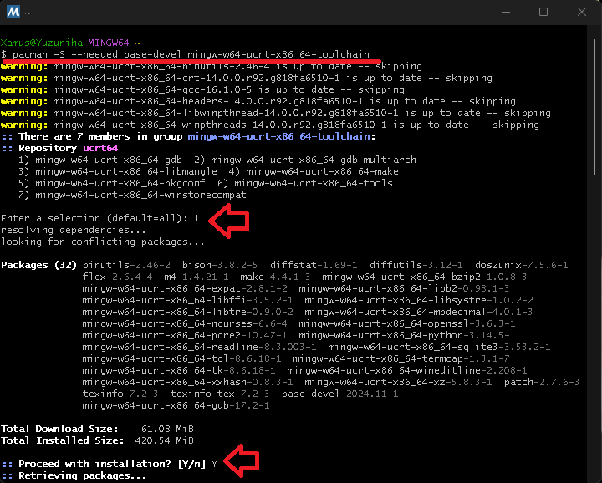Click package diffutils-3.12-1
Image resolution: width=602 pixels, height=483 pixels.
416,265
